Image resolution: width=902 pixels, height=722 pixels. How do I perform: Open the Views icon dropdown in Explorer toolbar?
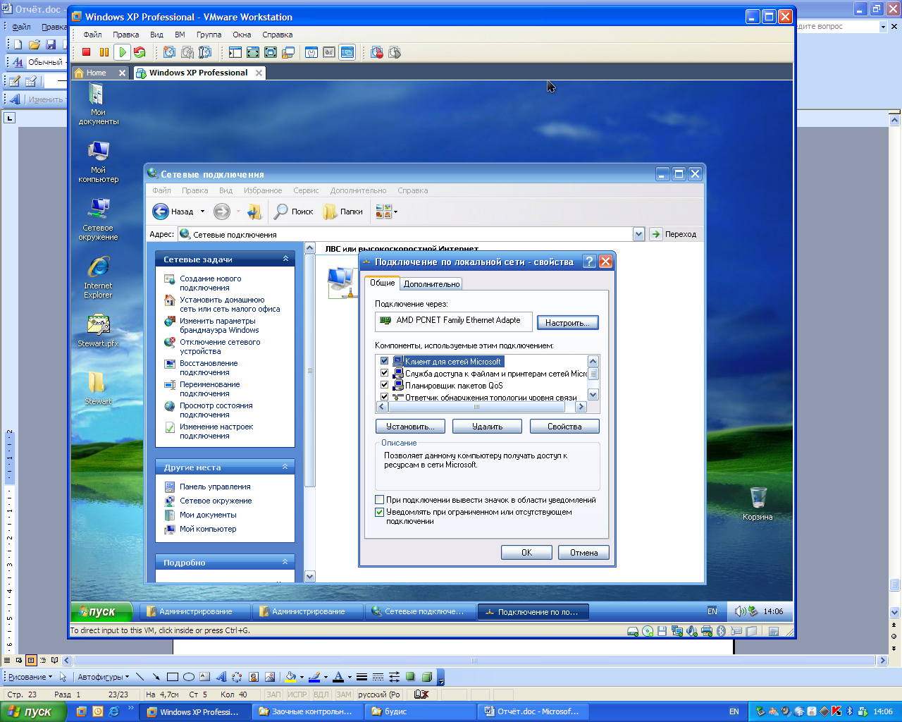pyautogui.click(x=395, y=211)
